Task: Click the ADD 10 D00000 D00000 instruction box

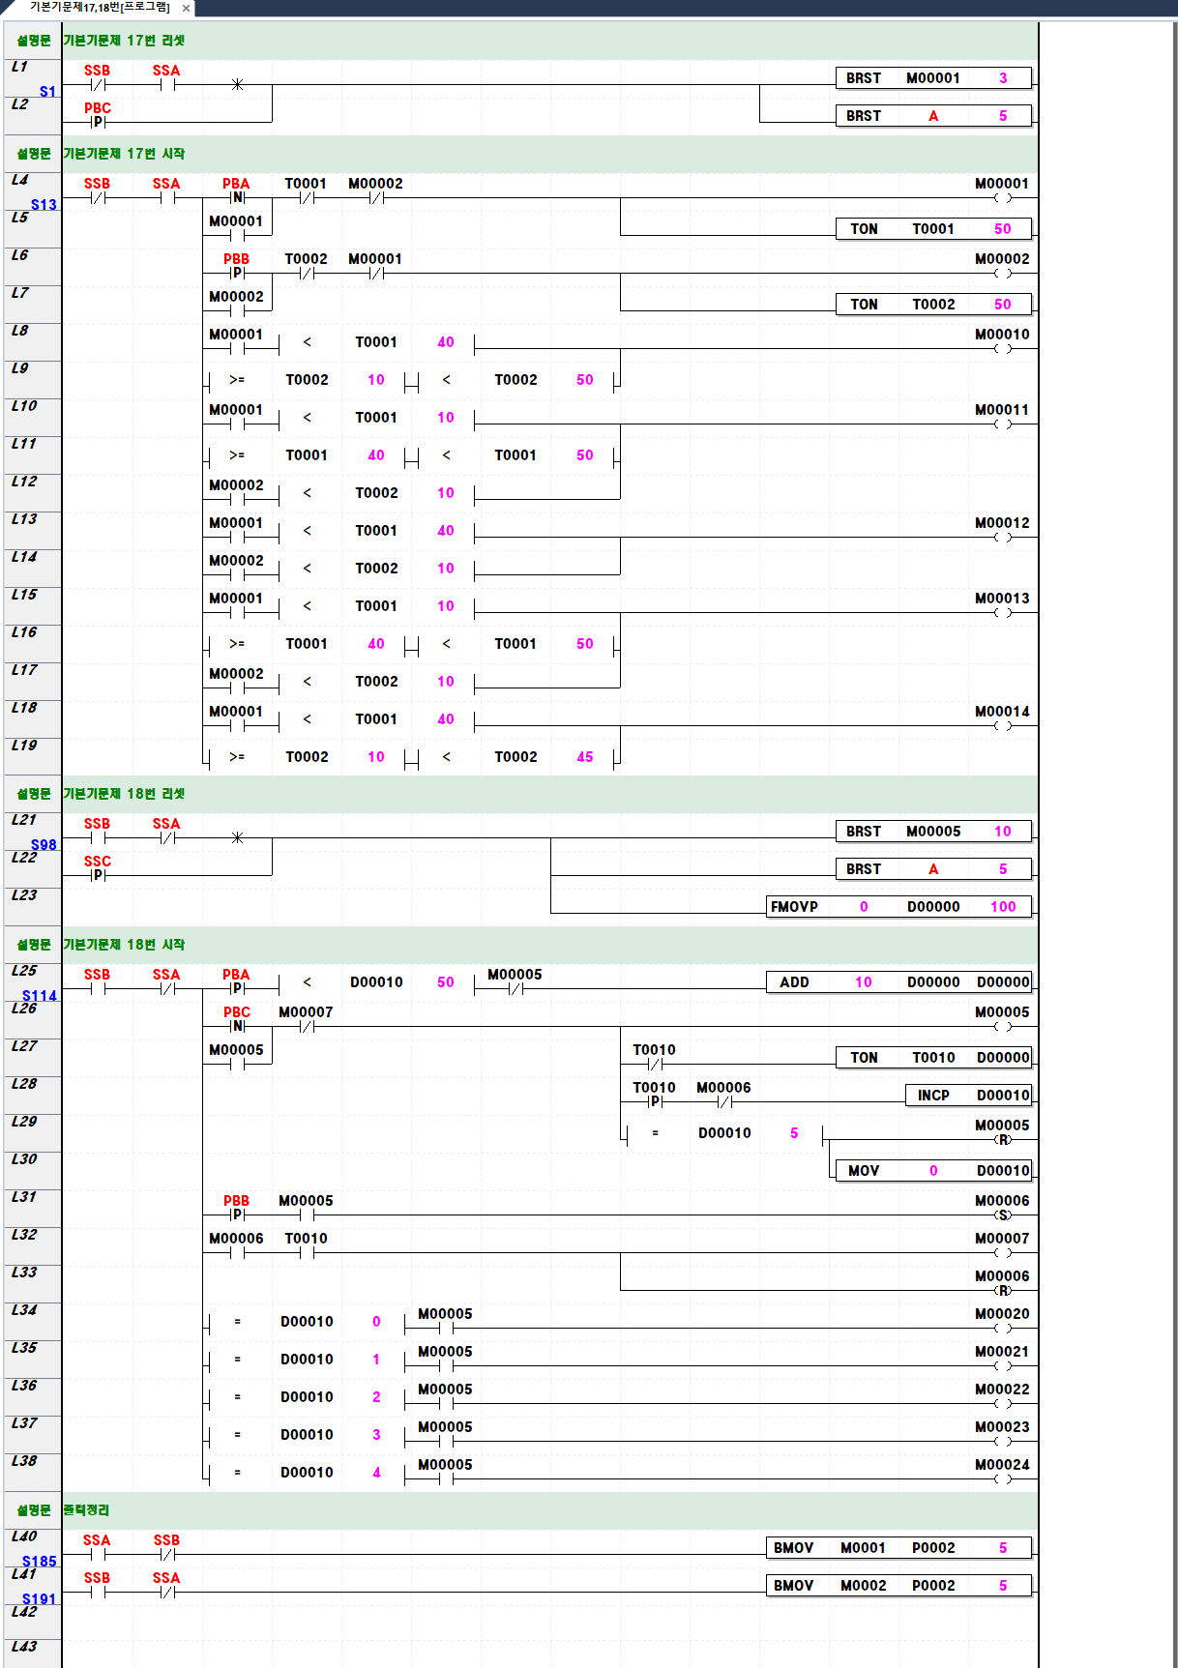Action: click(x=898, y=982)
